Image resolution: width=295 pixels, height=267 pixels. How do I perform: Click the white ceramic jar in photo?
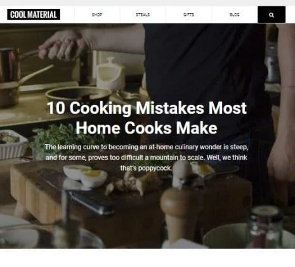tap(110, 74)
